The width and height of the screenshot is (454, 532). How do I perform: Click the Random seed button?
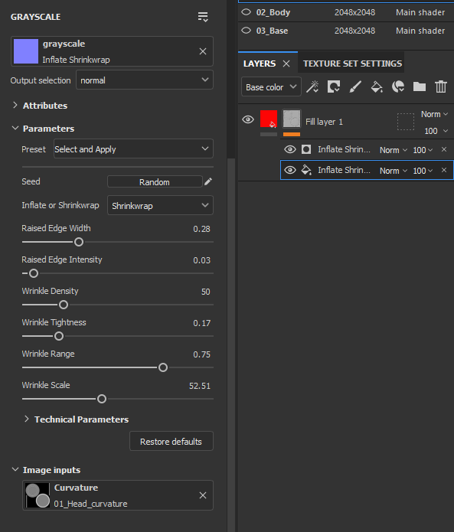tap(155, 182)
